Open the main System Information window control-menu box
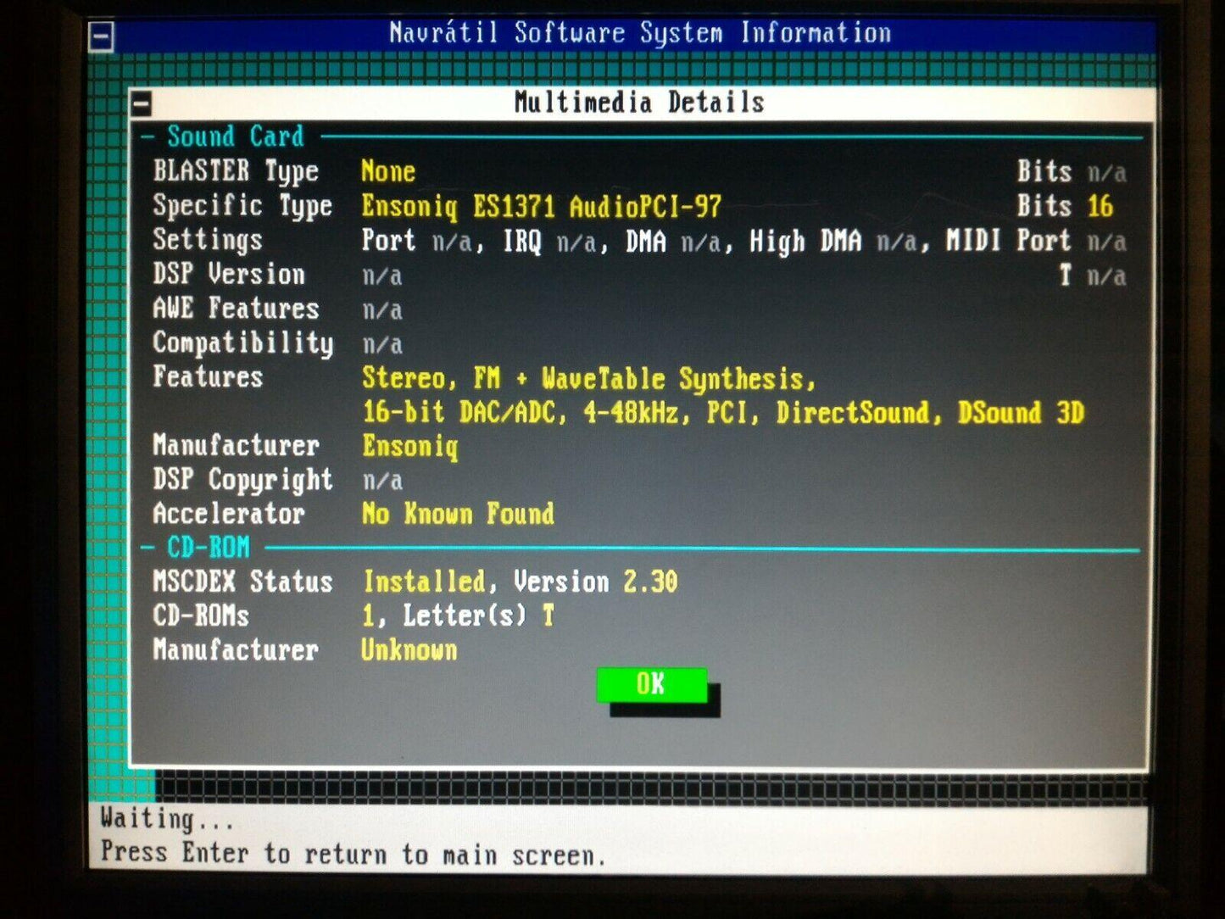The height and width of the screenshot is (919, 1225). tap(101, 37)
